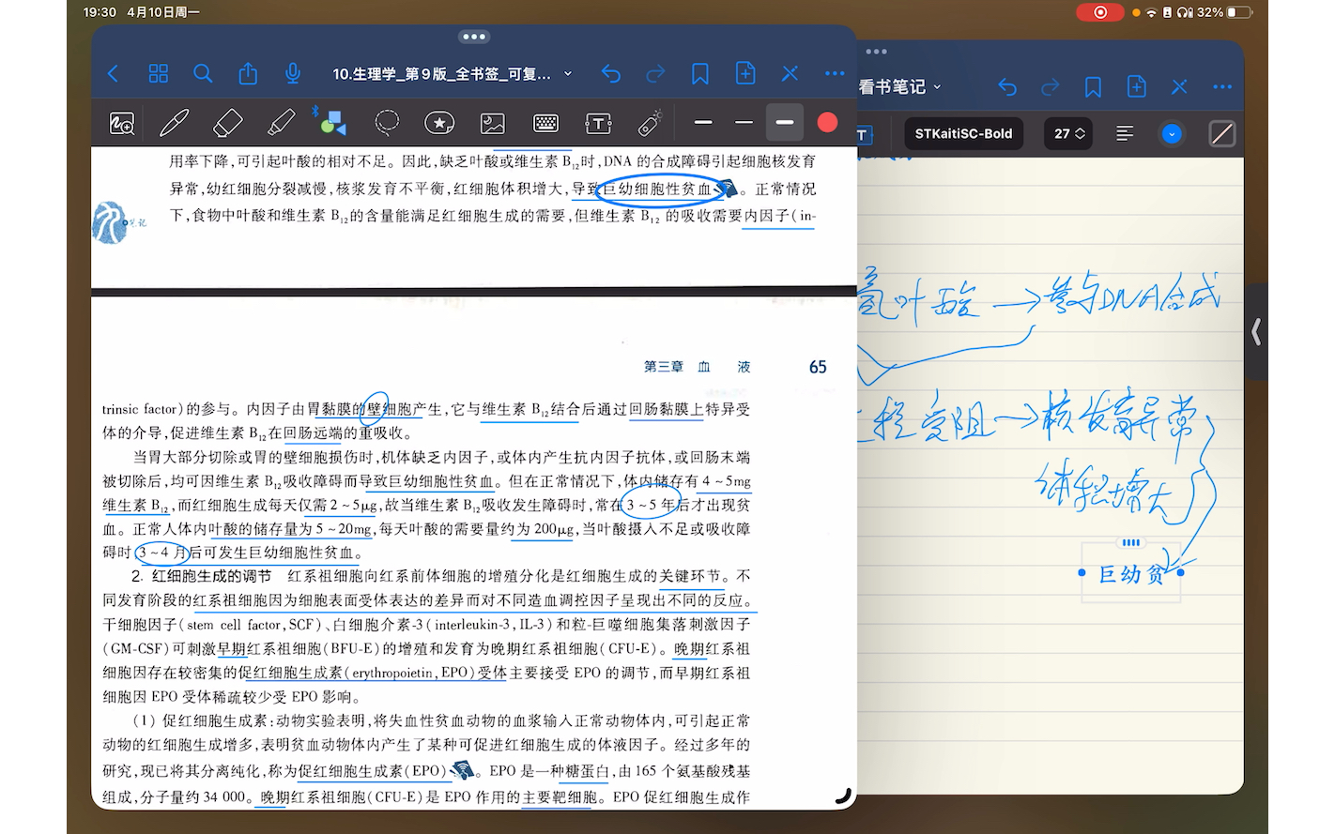Tap the text box's right resize handle
Viewport: 1335px width, 834px height.
[1180, 572]
